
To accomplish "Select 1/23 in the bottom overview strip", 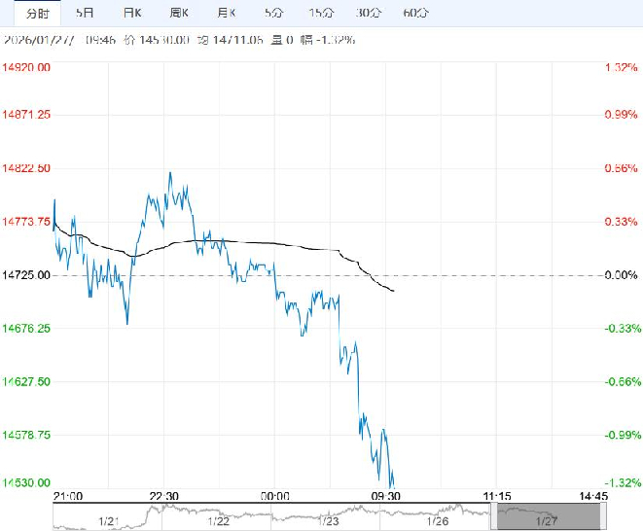I will (330, 519).
